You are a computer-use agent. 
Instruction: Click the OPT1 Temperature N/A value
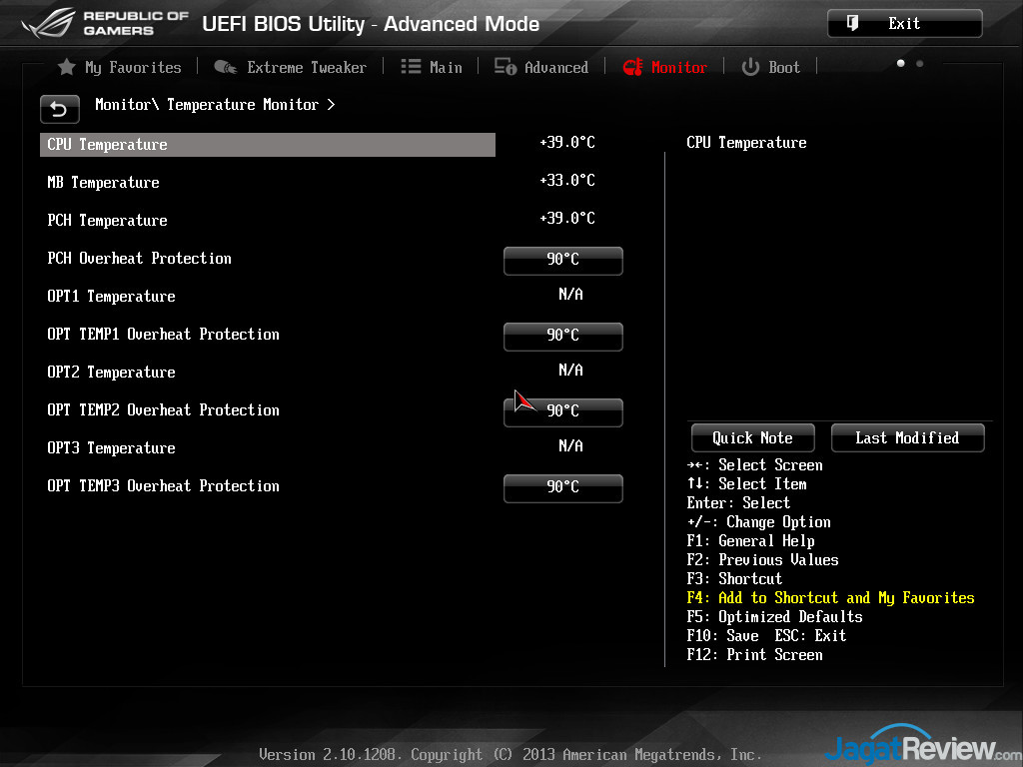pyautogui.click(x=570, y=295)
